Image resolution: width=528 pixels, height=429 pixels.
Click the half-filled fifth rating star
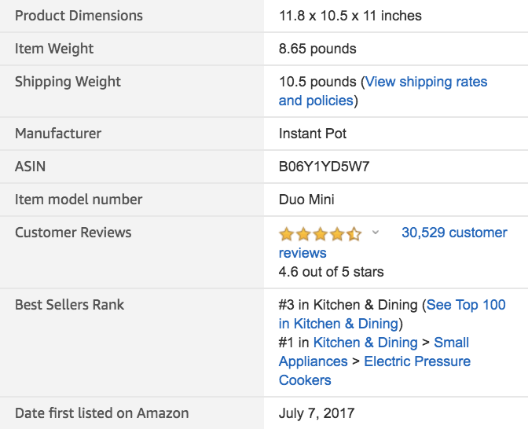(x=354, y=233)
